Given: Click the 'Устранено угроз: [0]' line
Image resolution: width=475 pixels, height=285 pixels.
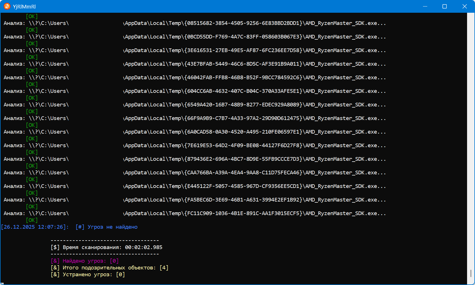Looking at the screenshot, I should click(88, 275).
